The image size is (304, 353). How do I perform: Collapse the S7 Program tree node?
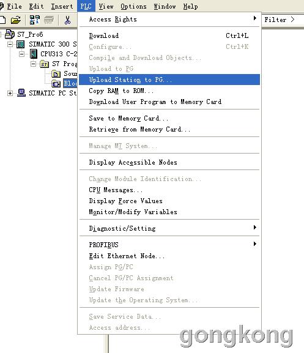coord(33,64)
